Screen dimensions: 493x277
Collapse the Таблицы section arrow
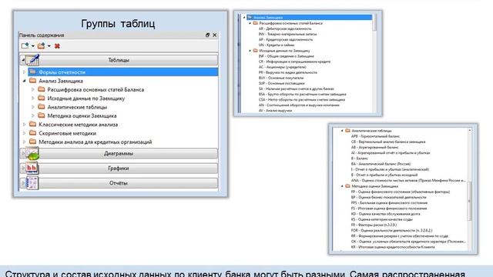[x=23, y=60]
